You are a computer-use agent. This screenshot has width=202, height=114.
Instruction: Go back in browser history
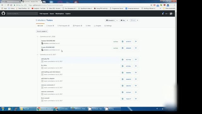tap(2, 5)
